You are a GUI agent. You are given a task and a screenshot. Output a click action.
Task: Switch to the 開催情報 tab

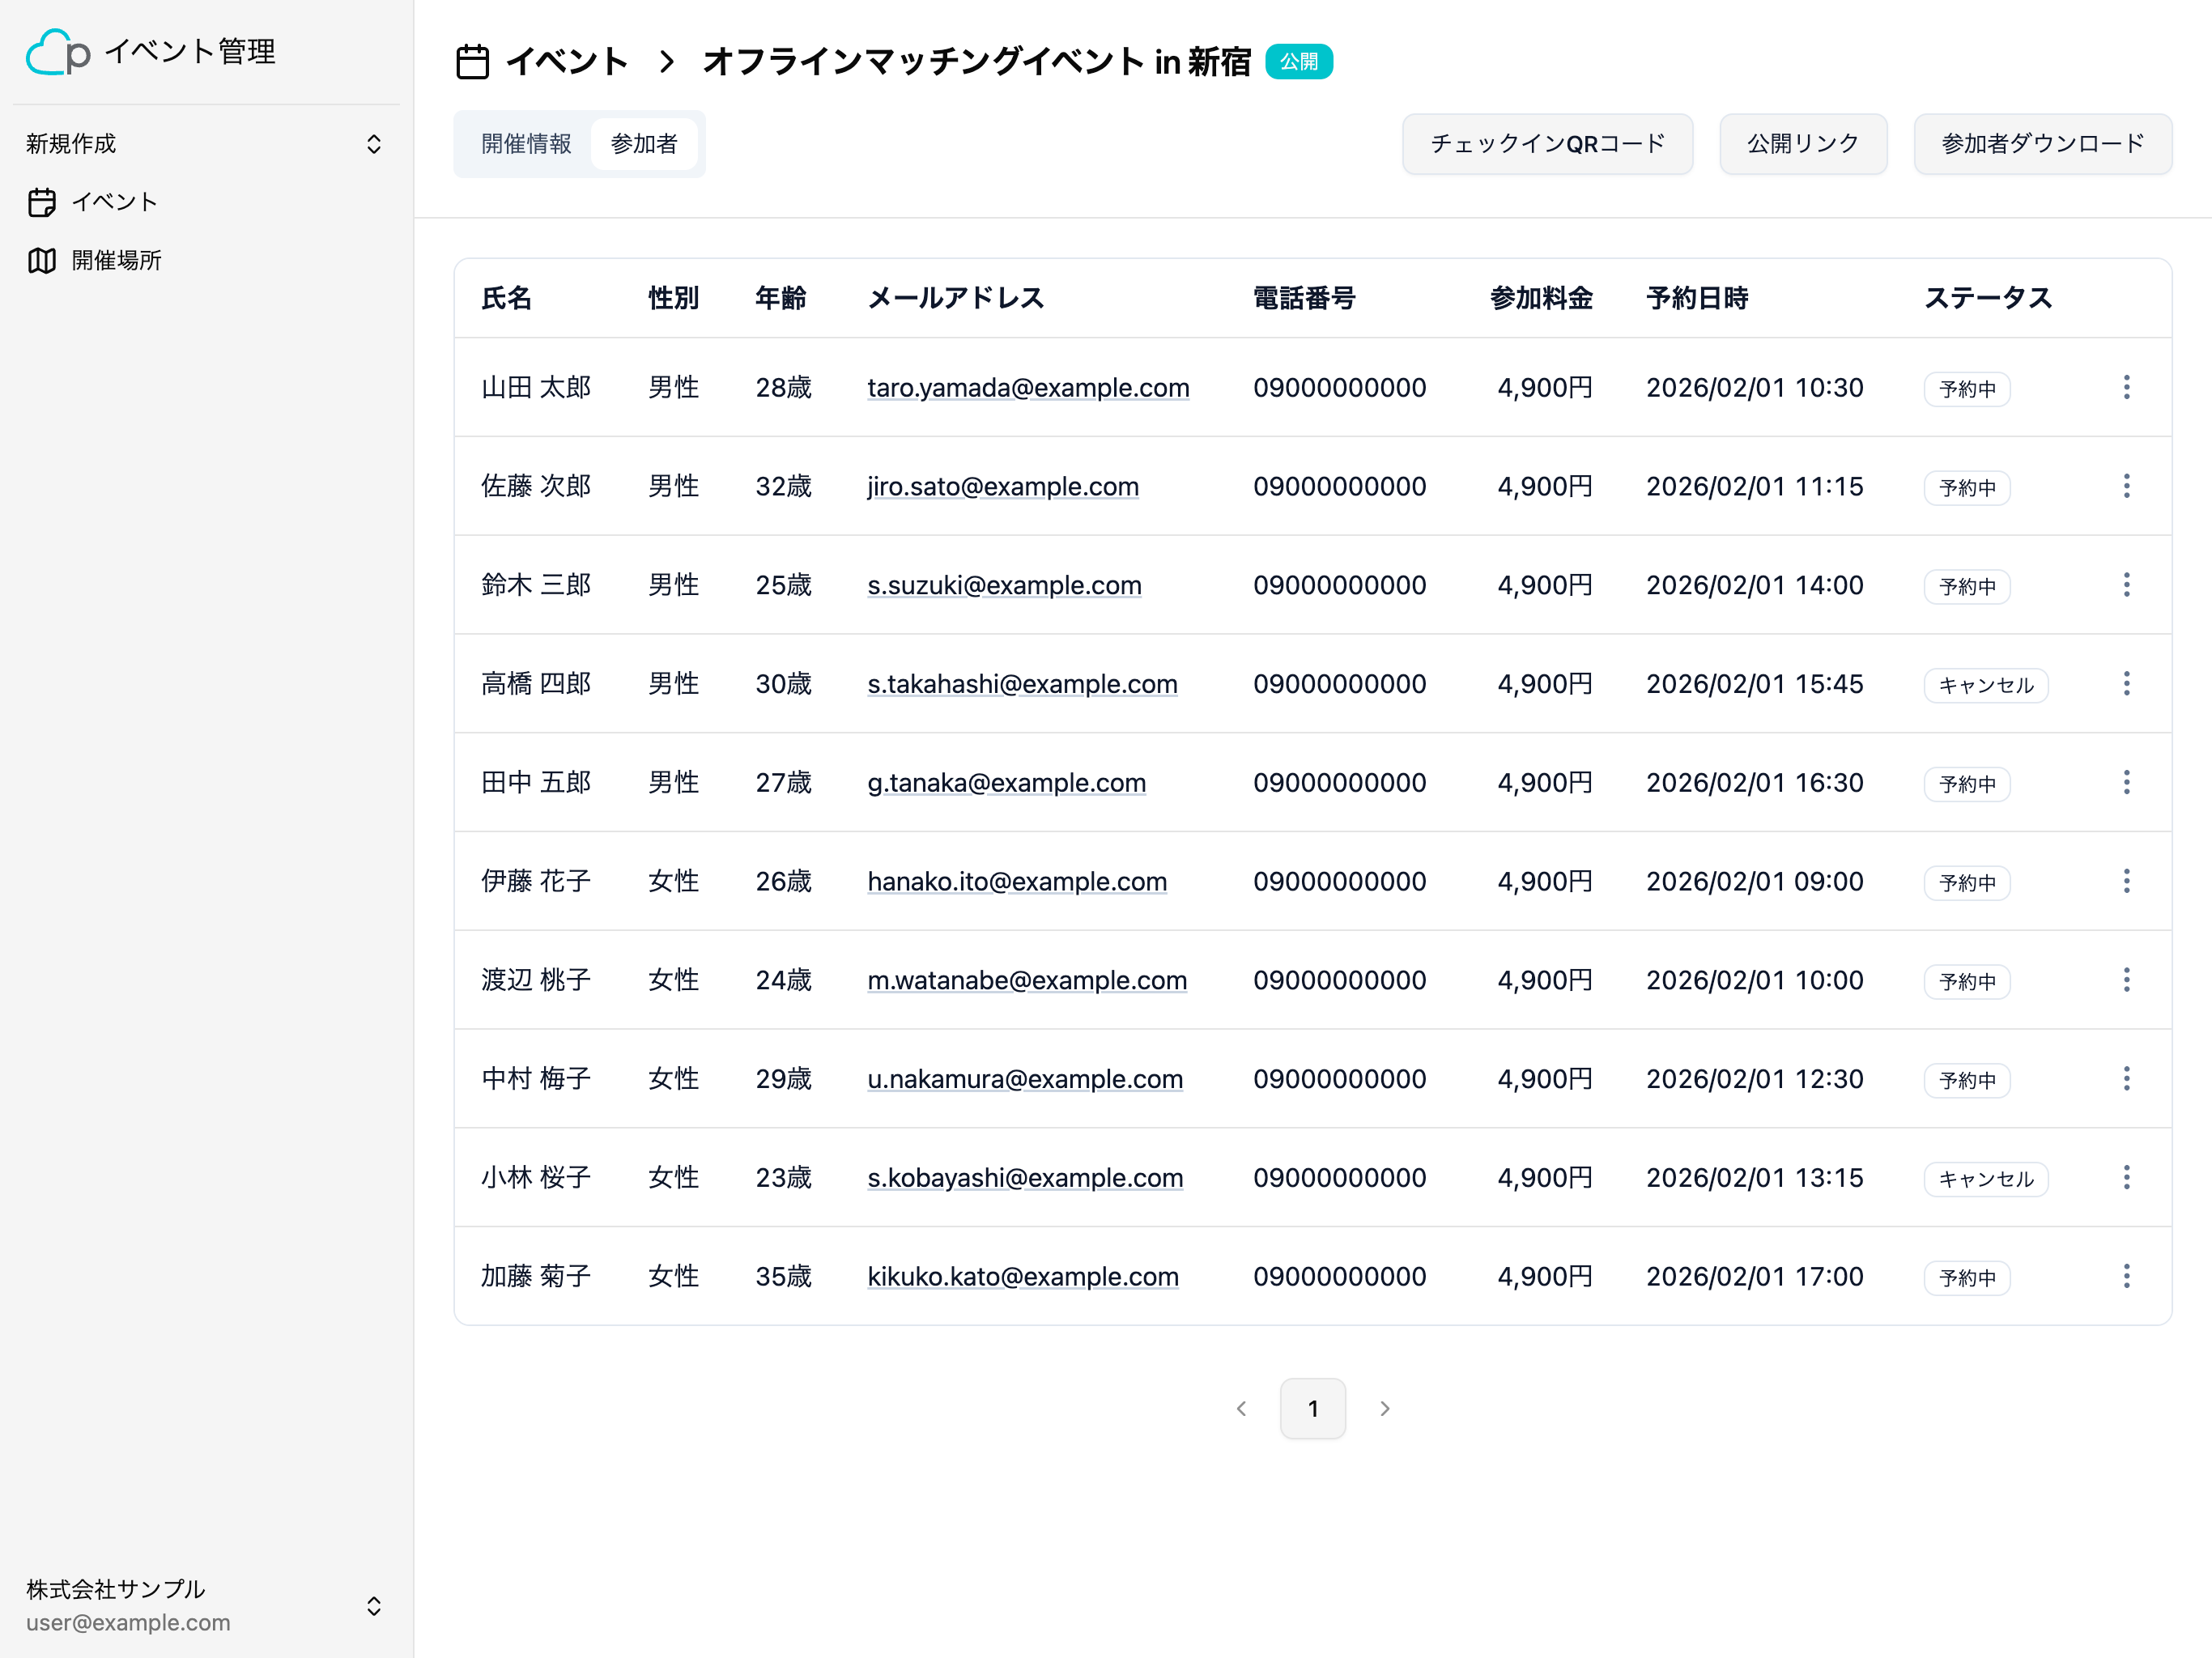pyautogui.click(x=526, y=144)
